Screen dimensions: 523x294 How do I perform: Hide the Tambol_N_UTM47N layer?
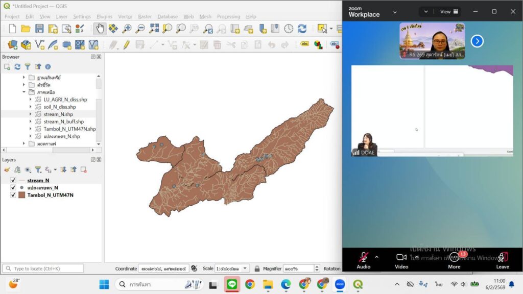(13, 195)
